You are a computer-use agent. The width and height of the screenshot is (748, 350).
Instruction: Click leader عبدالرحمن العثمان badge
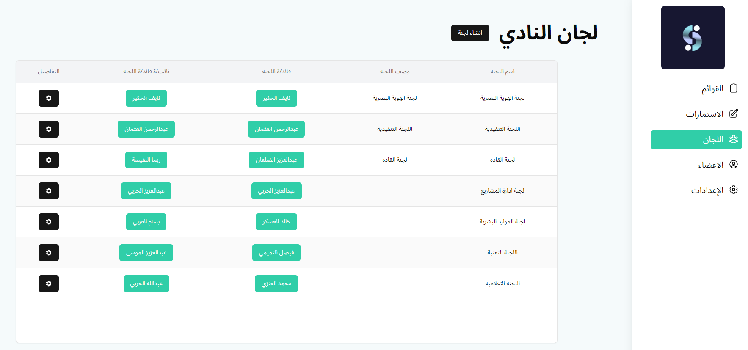tap(276, 129)
